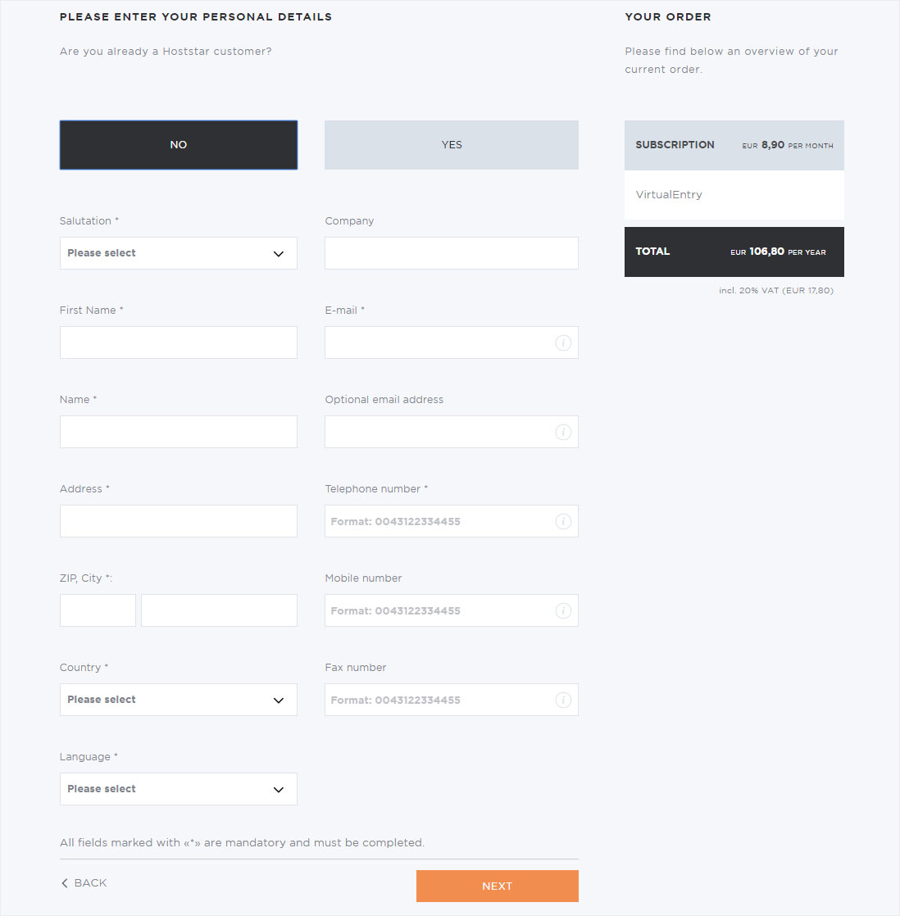Select NO for existing Hoststar customer
Viewport: 900px width, 916px height.
click(178, 145)
